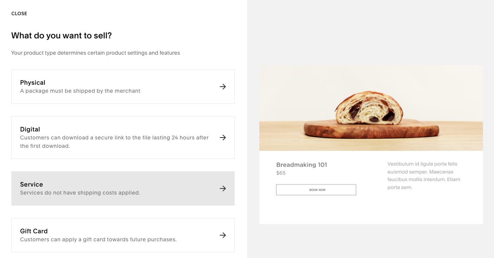
Task: Click the Vestibulum preview description text
Action: [x=424, y=176]
